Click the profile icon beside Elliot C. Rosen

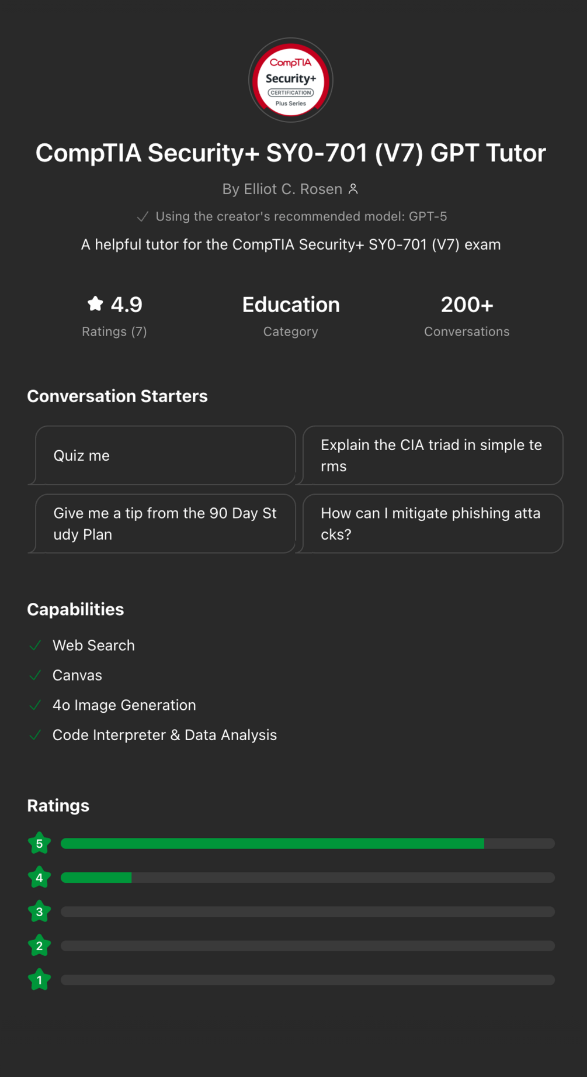tap(353, 189)
